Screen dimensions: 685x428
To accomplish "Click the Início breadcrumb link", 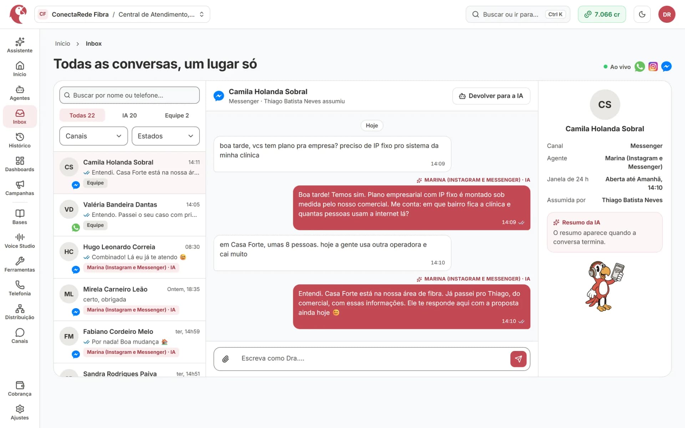I will point(62,44).
